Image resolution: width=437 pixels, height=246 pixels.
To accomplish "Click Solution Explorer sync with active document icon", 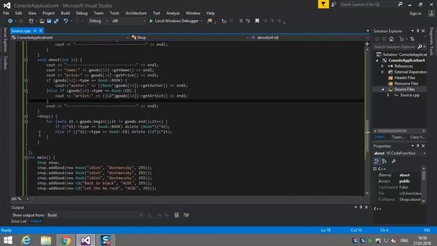I will 412,39.
